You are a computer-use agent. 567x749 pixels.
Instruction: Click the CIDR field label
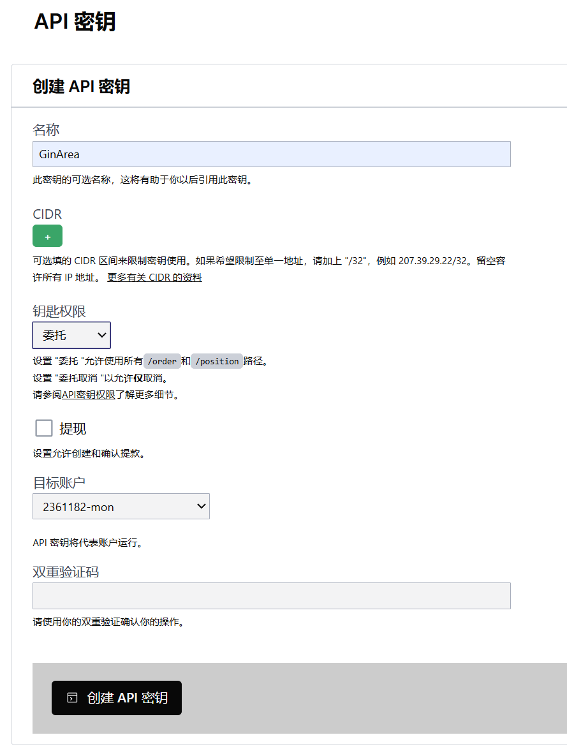pos(47,214)
